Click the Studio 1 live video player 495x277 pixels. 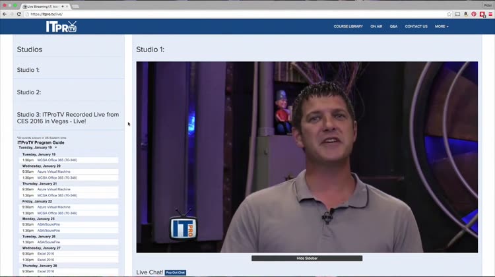307,157
